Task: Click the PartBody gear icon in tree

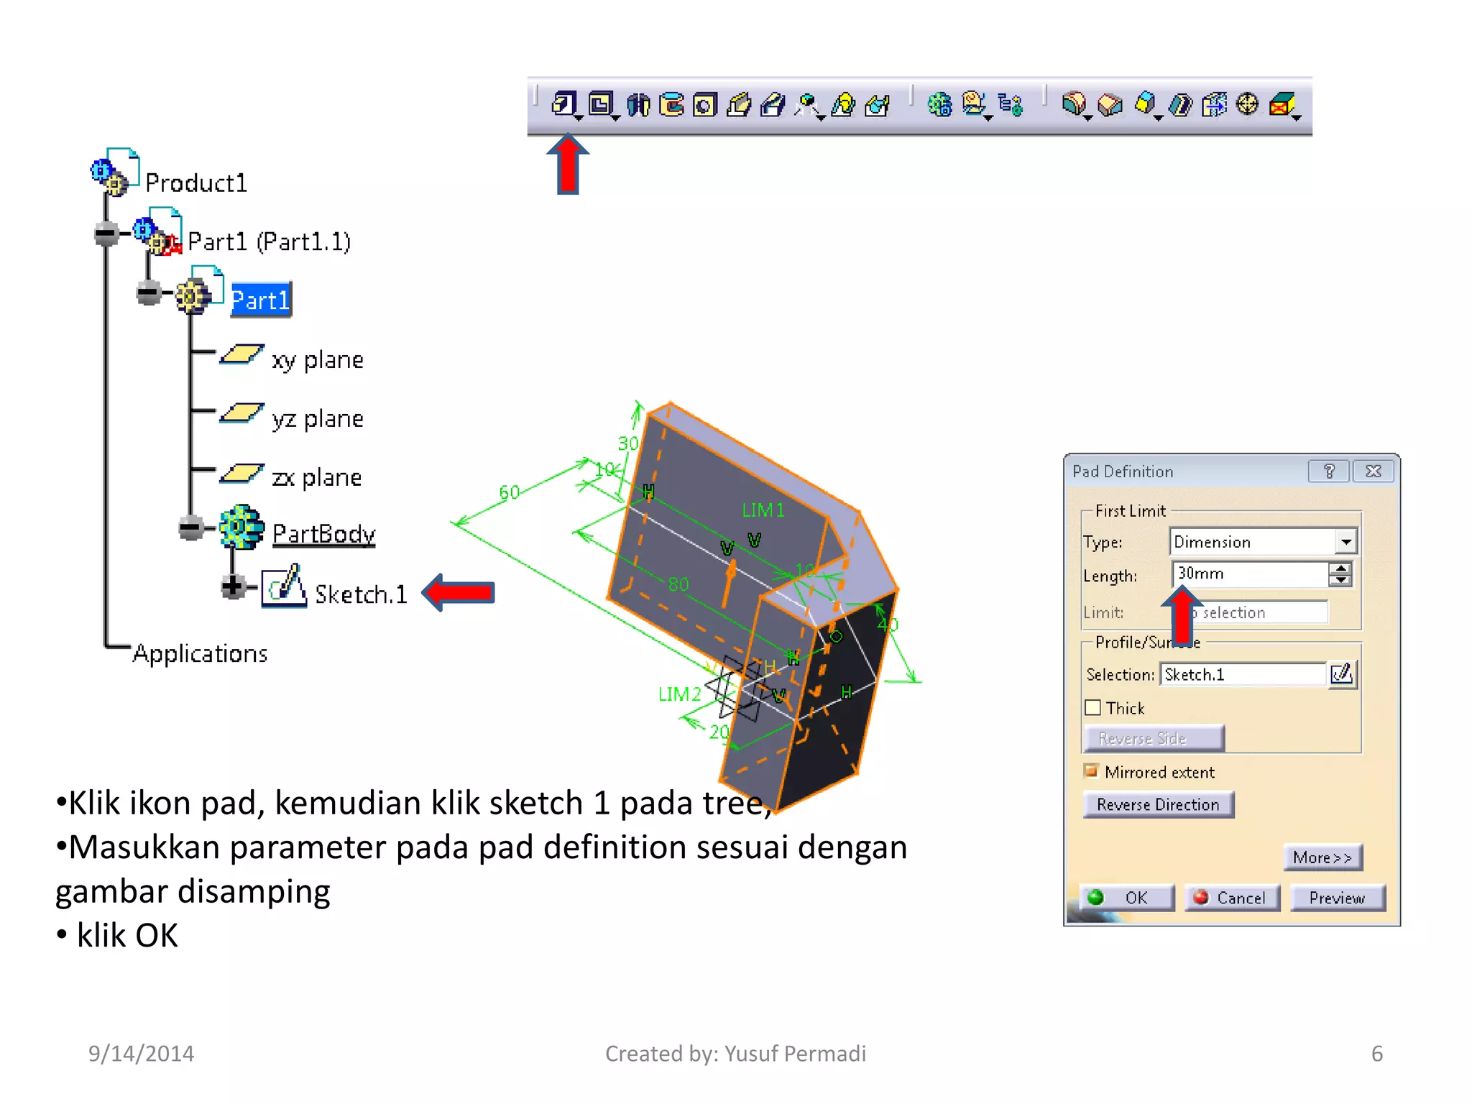Action: click(241, 527)
